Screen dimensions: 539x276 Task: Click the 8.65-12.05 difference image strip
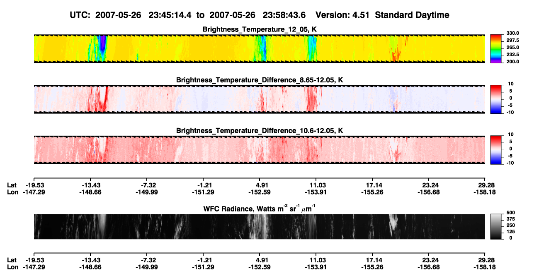tap(259, 99)
